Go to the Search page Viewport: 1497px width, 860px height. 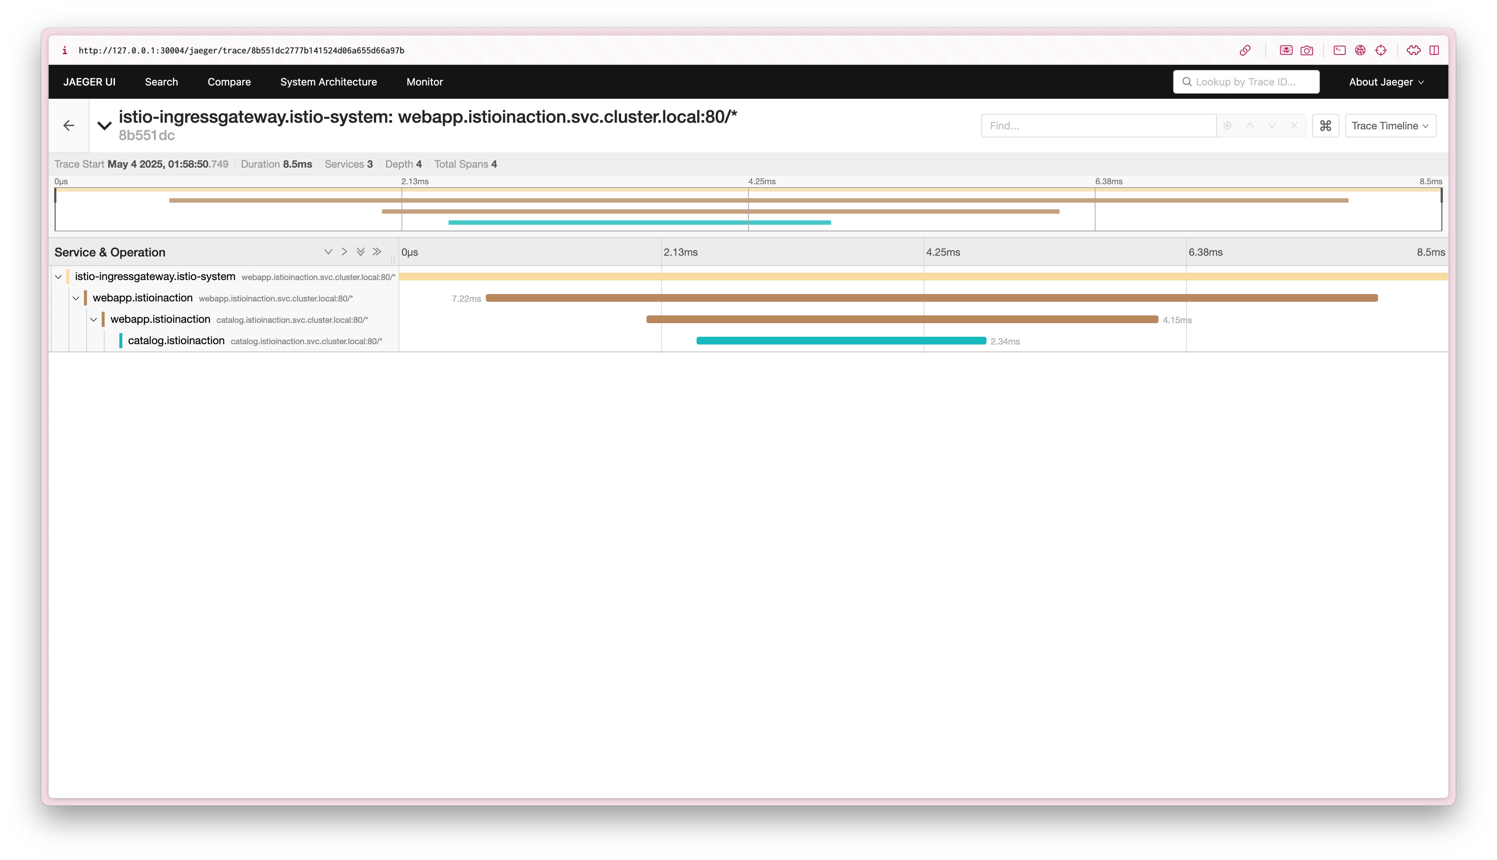tap(161, 81)
